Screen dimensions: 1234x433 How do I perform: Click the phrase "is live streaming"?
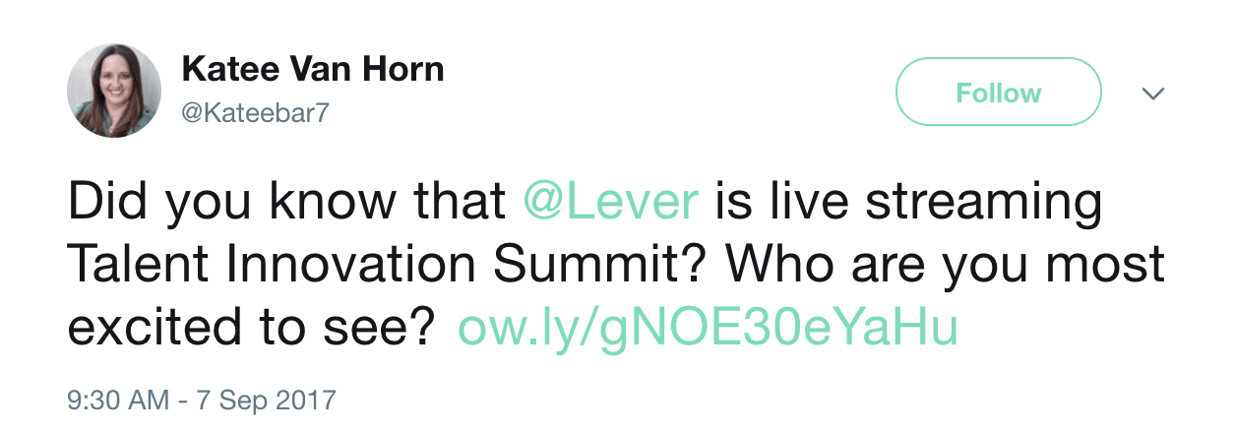(x=908, y=203)
